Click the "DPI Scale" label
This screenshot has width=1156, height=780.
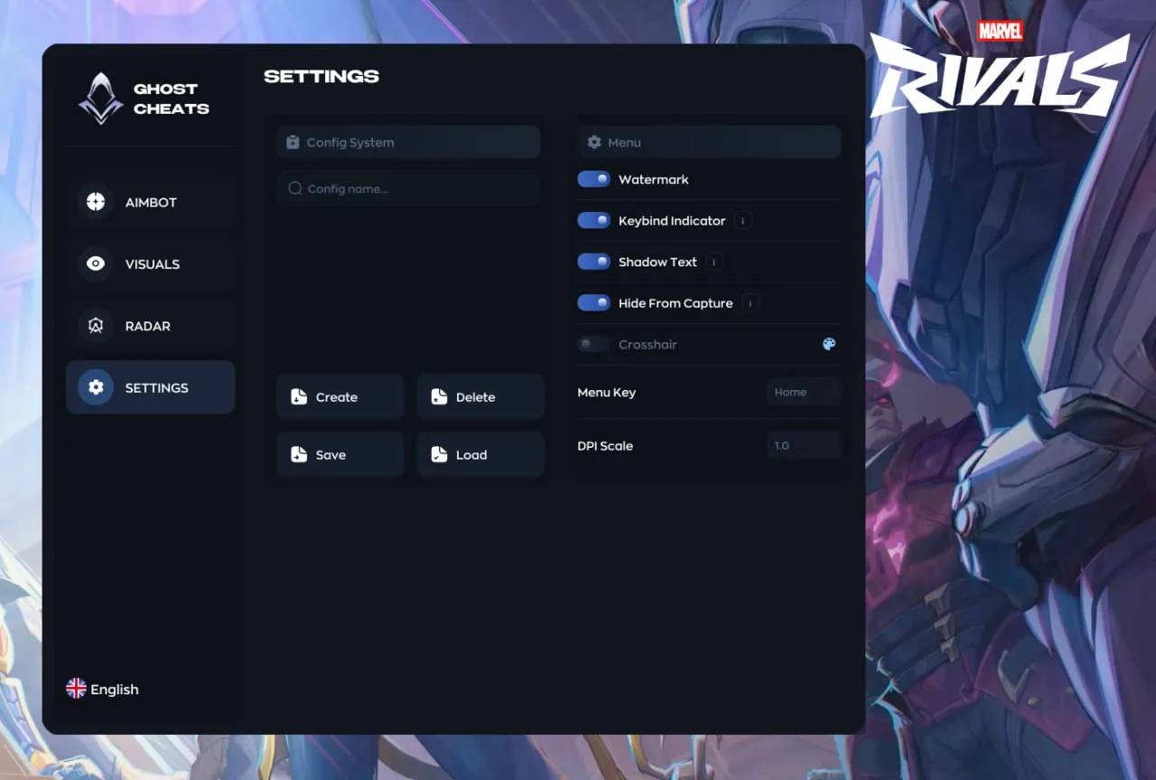[605, 446]
